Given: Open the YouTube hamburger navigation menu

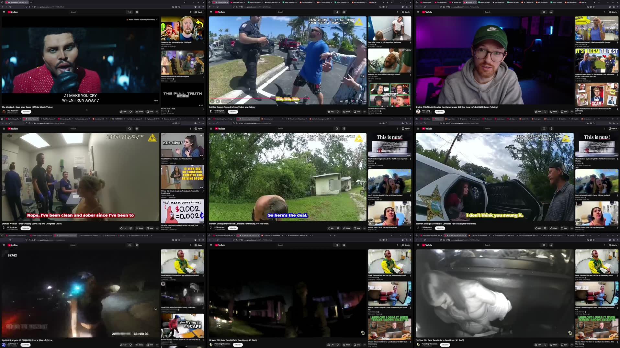Looking at the screenshot, I should click(211, 12).
